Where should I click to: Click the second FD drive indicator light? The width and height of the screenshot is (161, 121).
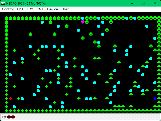13,117
